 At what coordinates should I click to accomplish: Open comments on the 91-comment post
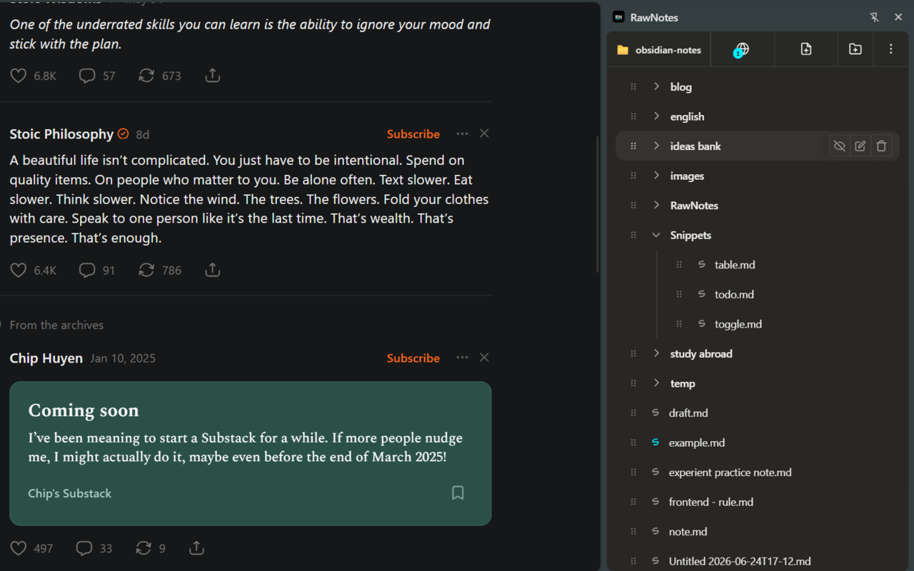[87, 270]
